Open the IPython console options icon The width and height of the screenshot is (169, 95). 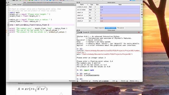[142, 32]
